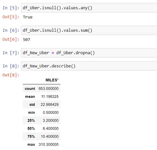157x150 pixels.
Task: Click the 50% row label
Action: click(x=31, y=128)
